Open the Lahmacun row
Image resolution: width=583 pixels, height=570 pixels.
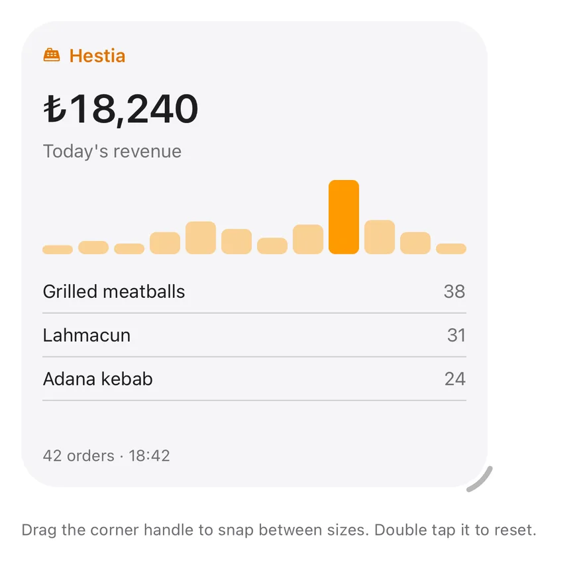pos(254,335)
